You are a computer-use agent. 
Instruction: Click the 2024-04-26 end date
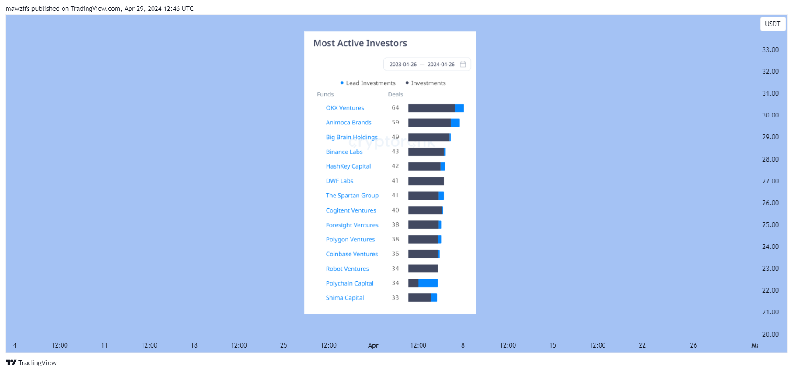click(x=441, y=65)
